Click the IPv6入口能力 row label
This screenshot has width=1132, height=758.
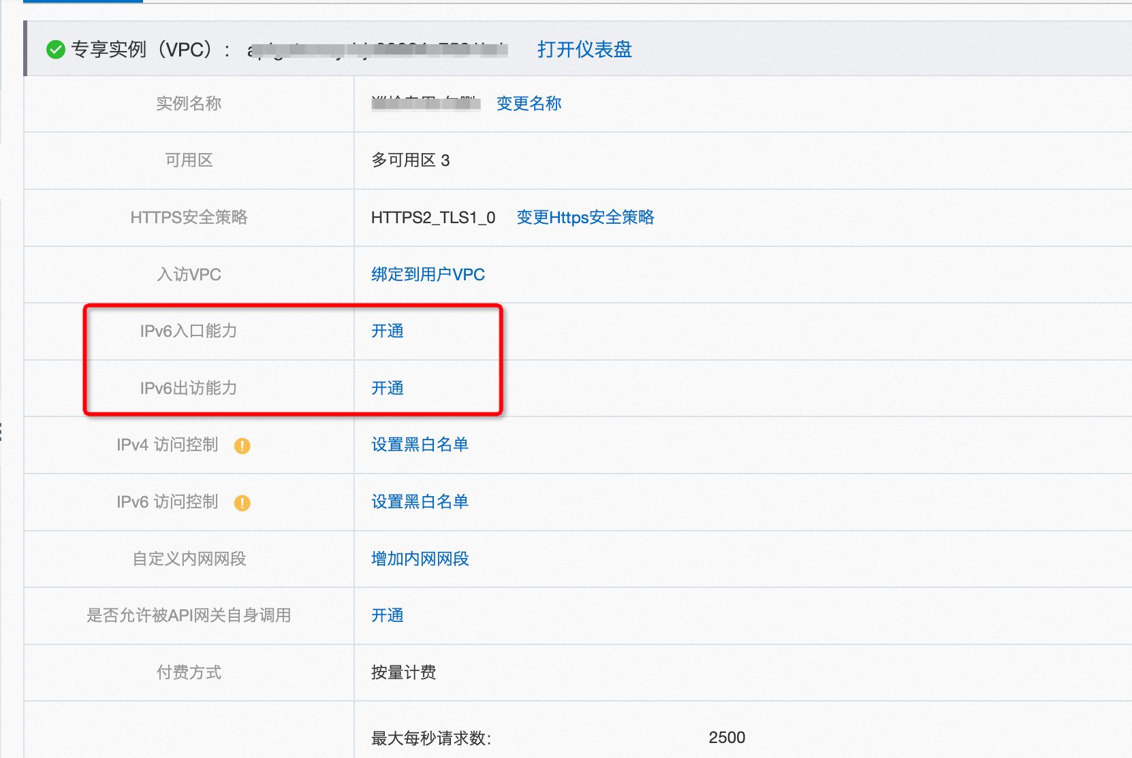coord(189,331)
